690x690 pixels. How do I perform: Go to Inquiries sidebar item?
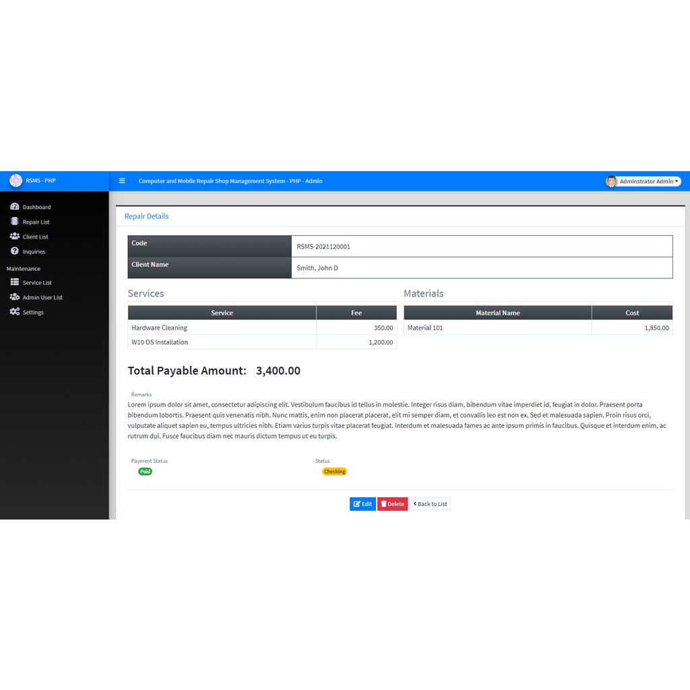click(x=34, y=251)
